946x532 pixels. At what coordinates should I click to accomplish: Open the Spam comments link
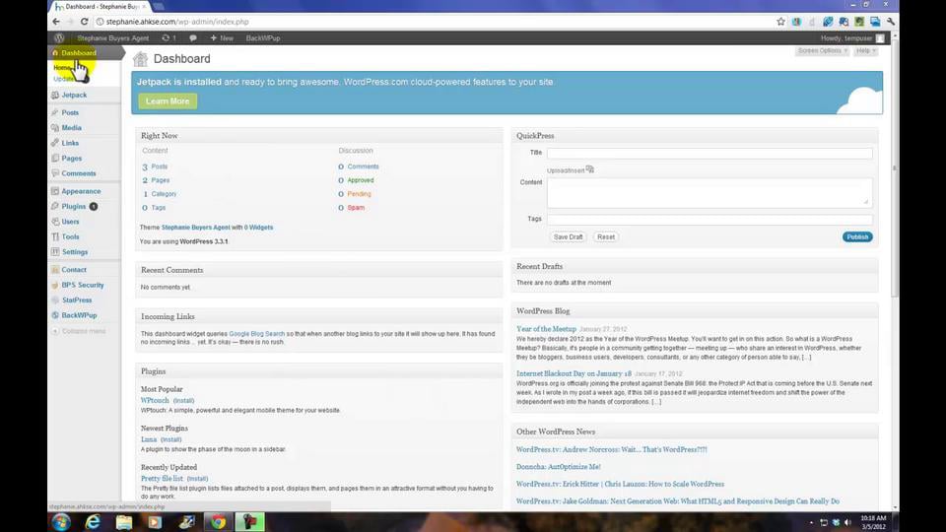356,208
